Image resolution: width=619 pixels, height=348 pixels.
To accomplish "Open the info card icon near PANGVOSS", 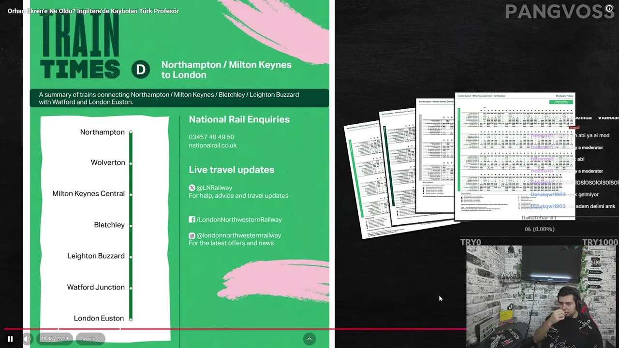I will tap(609, 8).
